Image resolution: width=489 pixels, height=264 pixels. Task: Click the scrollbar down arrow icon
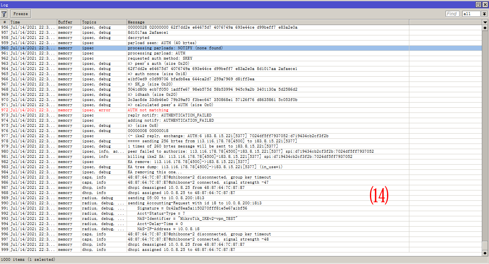click(x=485, y=253)
